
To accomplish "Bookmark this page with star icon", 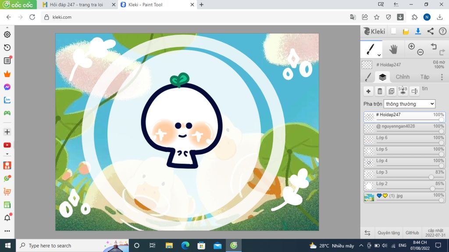I will pos(377,17).
